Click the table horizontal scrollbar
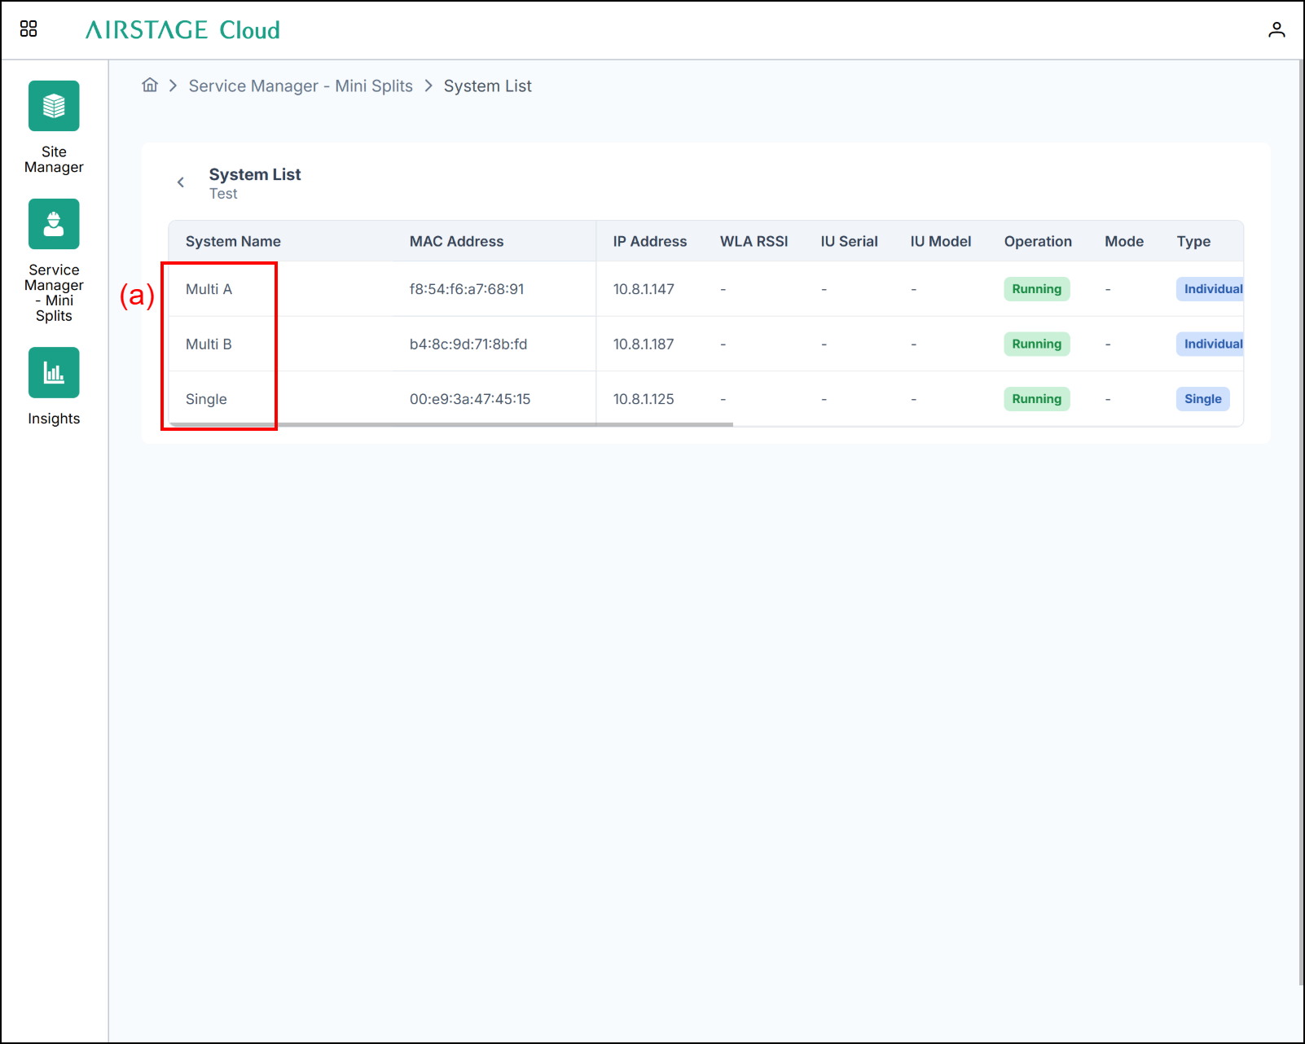1305x1044 pixels. pos(451,424)
